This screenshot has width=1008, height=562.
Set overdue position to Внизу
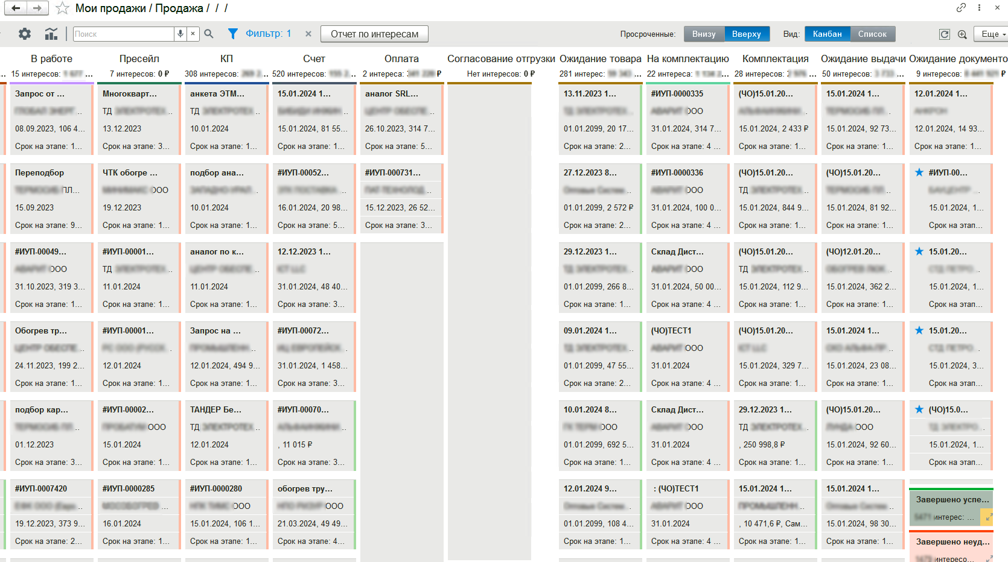(704, 34)
